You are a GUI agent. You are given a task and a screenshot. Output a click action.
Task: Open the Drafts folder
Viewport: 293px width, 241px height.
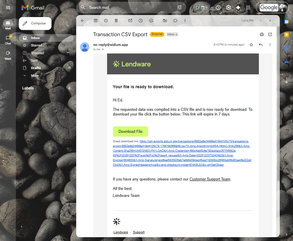click(36, 68)
